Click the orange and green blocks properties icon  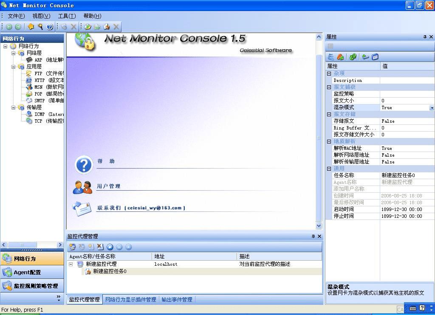pyautogui.click(x=340, y=57)
